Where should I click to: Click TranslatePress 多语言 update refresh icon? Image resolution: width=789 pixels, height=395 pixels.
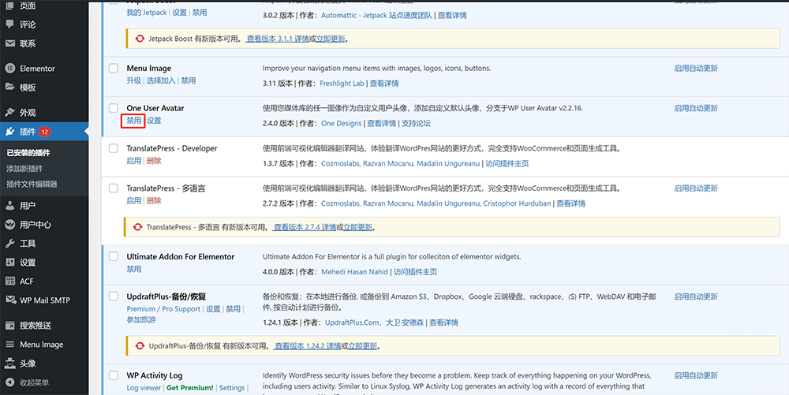137,227
